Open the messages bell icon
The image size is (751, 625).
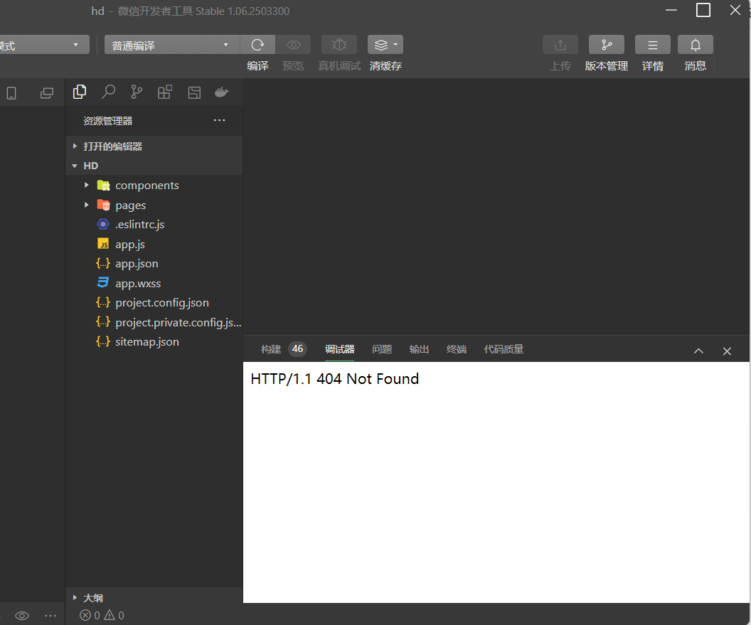click(x=696, y=45)
